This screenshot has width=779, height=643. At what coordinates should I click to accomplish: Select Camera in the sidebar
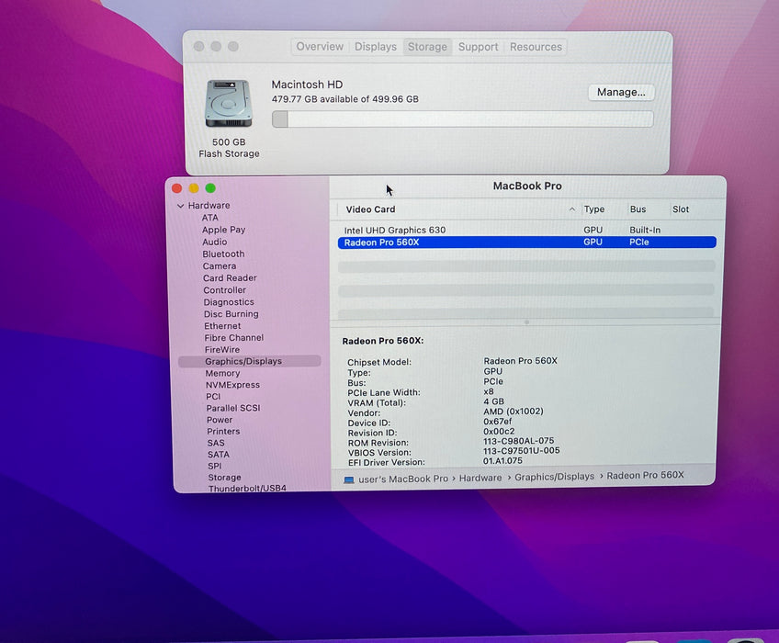[219, 266]
